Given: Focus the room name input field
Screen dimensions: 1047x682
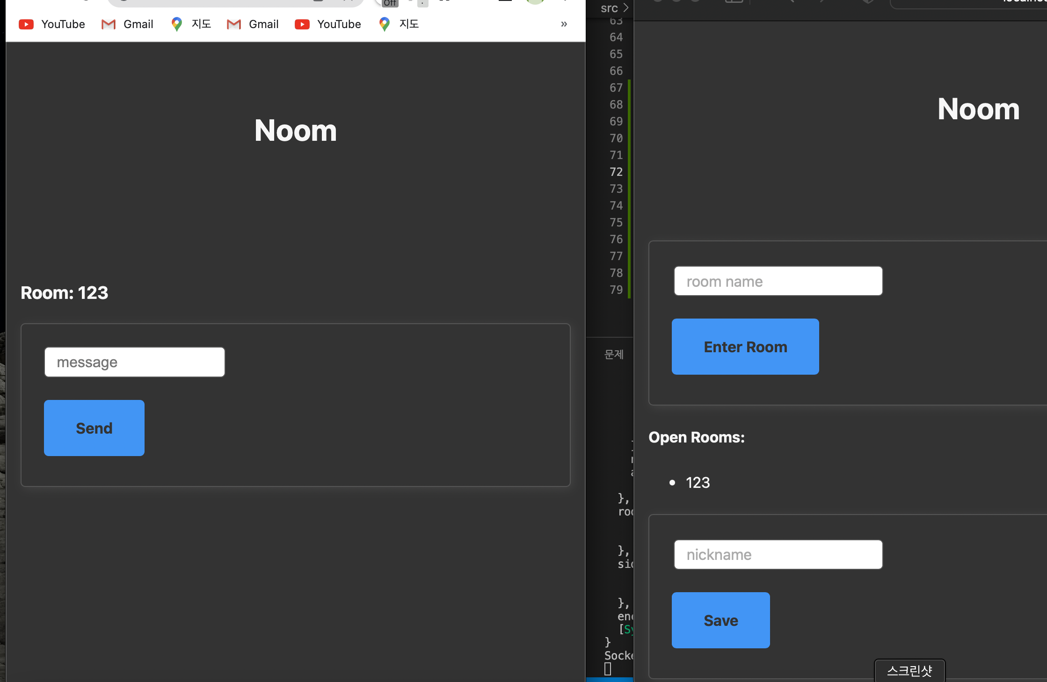Looking at the screenshot, I should [x=778, y=281].
